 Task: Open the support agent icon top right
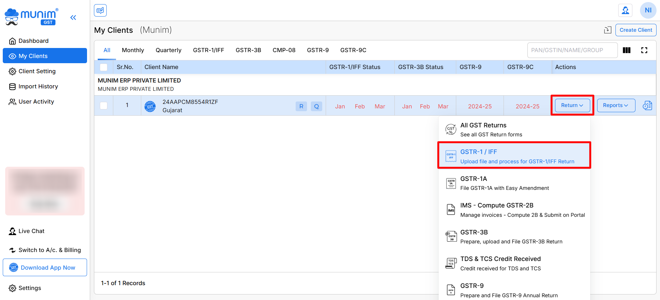(x=625, y=10)
